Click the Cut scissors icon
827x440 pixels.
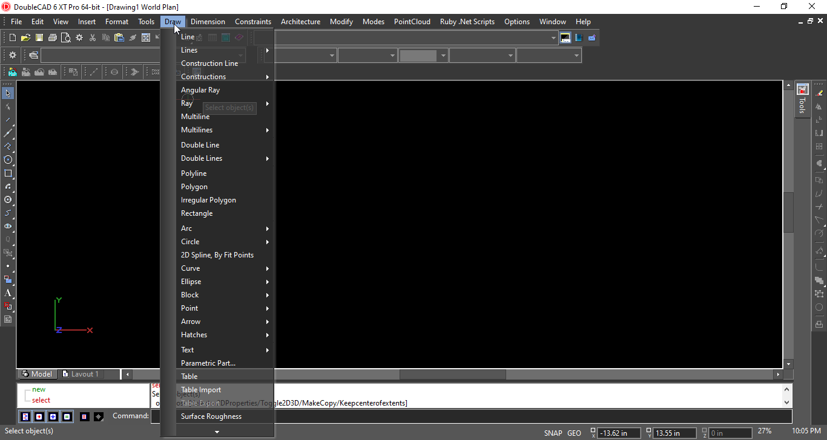[x=93, y=37]
